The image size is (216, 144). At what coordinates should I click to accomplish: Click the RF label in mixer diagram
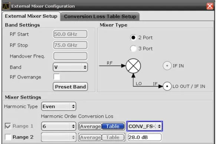tap(109, 63)
